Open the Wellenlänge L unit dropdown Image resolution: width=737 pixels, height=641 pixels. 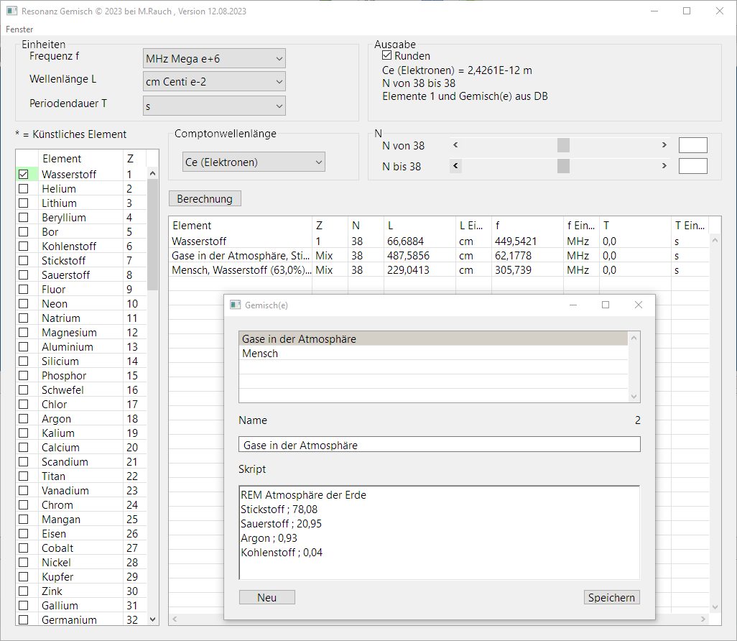(x=214, y=82)
